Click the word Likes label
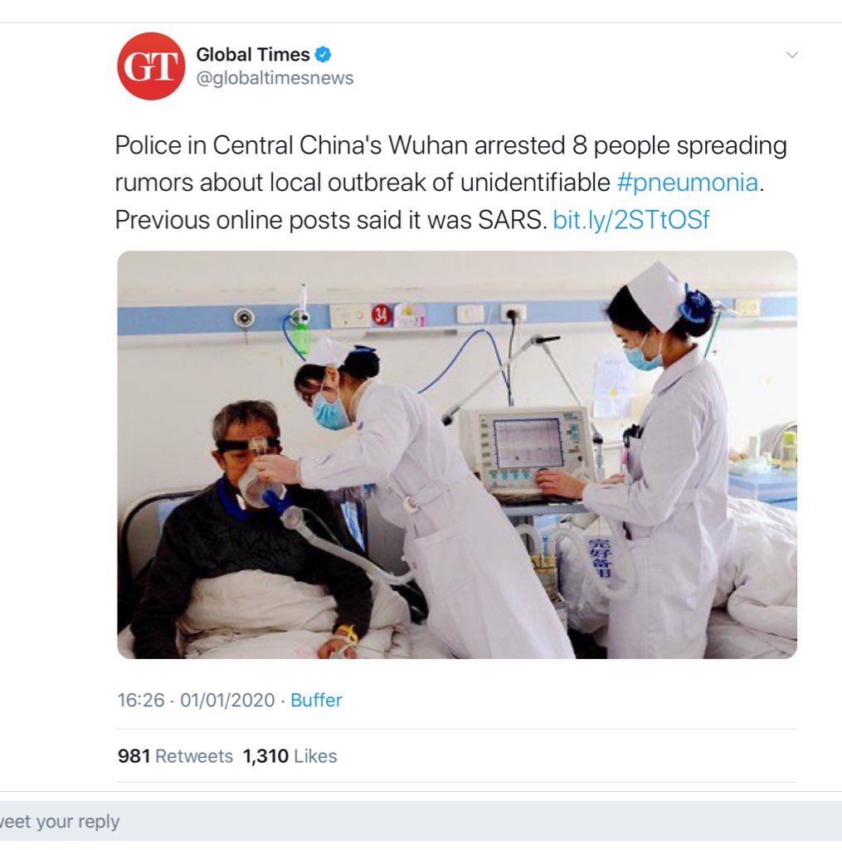Image resolution: width=842 pixels, height=850 pixels. click(x=315, y=755)
